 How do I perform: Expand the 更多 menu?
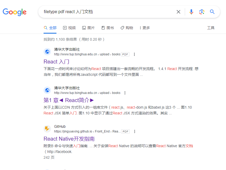[x=145, y=28]
